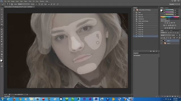The height and width of the screenshot is (101, 181).
Task: Add Levels adjustment icon
Action: (x=167, y=23)
